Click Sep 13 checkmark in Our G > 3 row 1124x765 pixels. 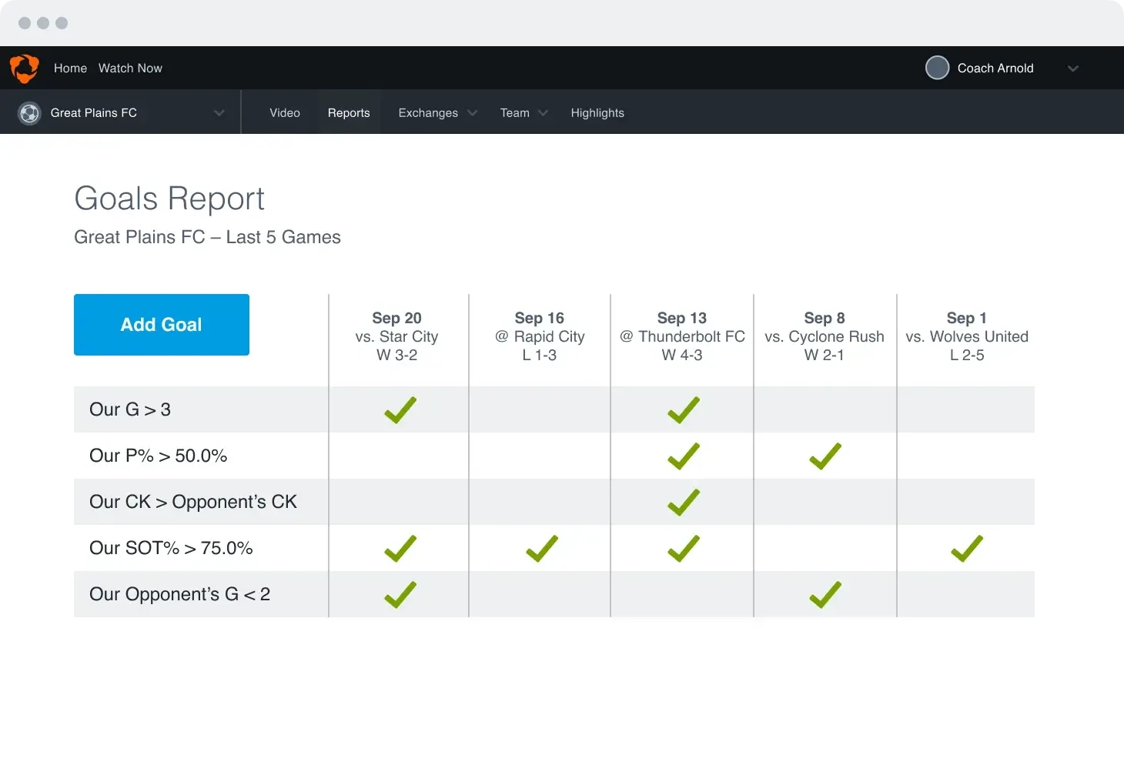tap(683, 410)
